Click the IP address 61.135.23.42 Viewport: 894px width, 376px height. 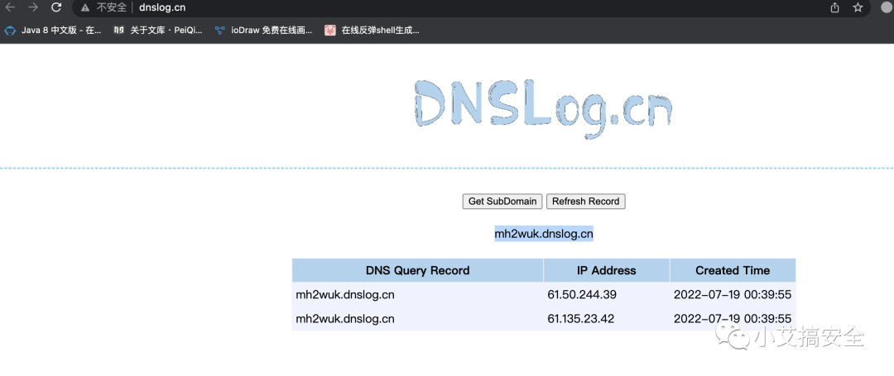coord(581,319)
